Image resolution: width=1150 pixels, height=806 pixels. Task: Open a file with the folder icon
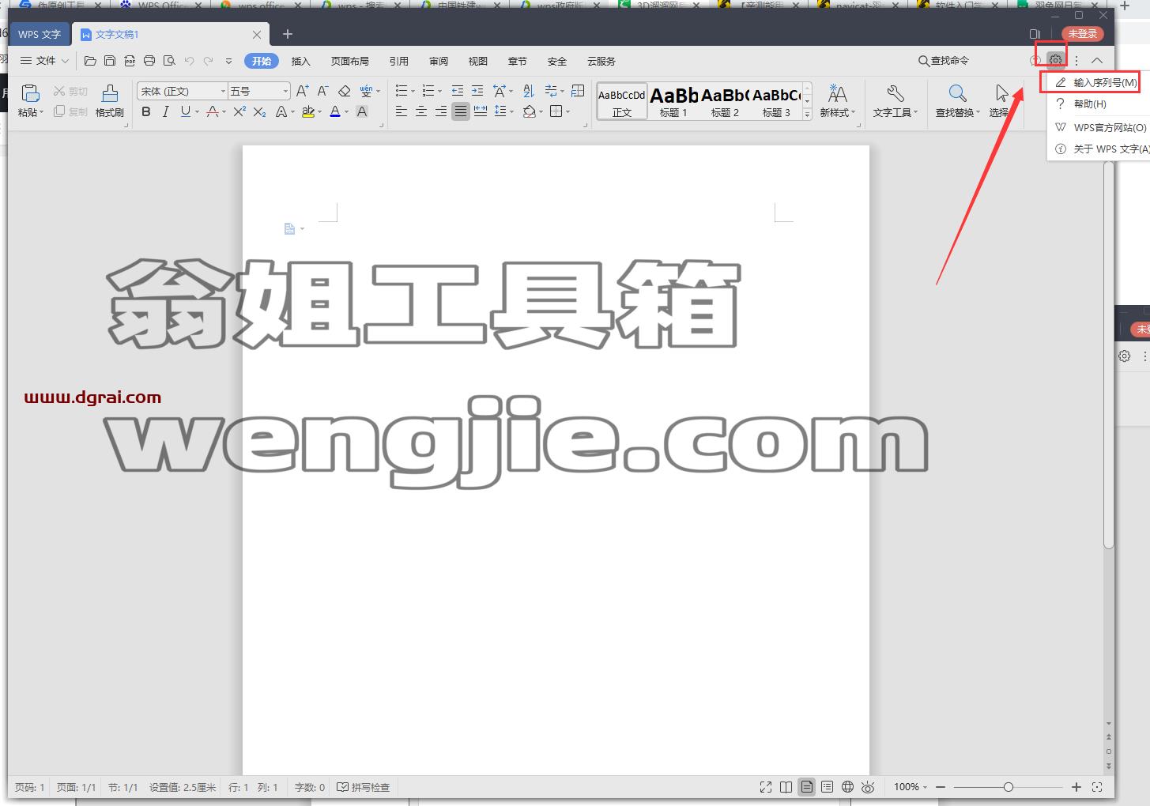[90, 61]
